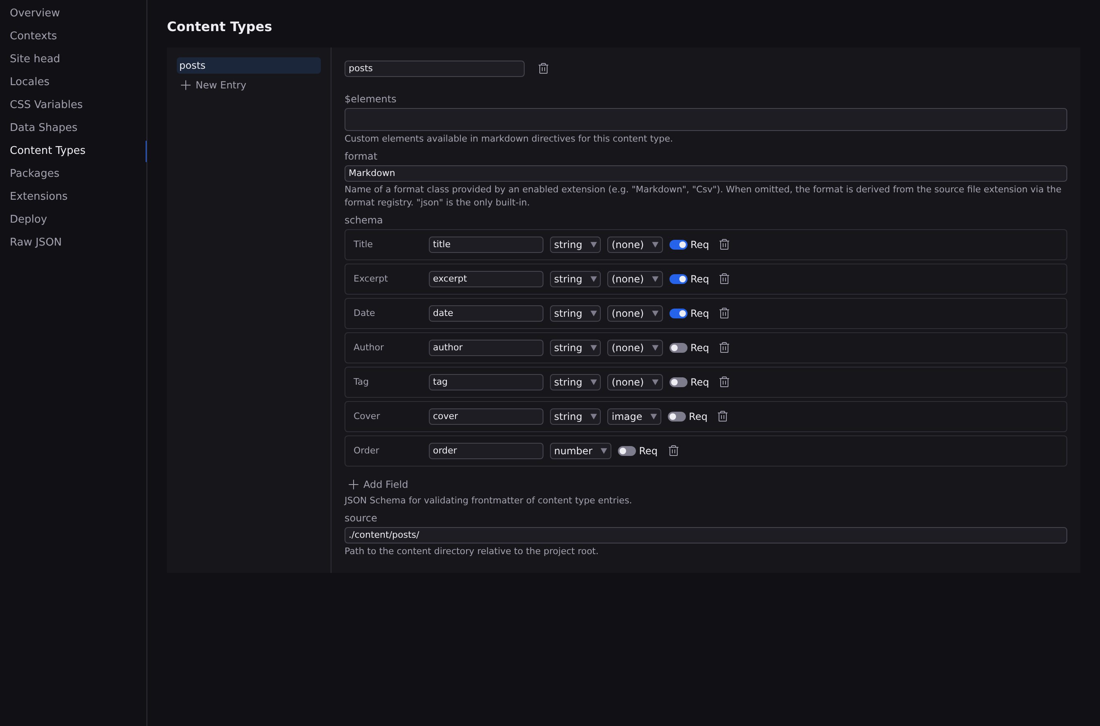
Task: Click Add Field below the schema
Action: pos(378,484)
